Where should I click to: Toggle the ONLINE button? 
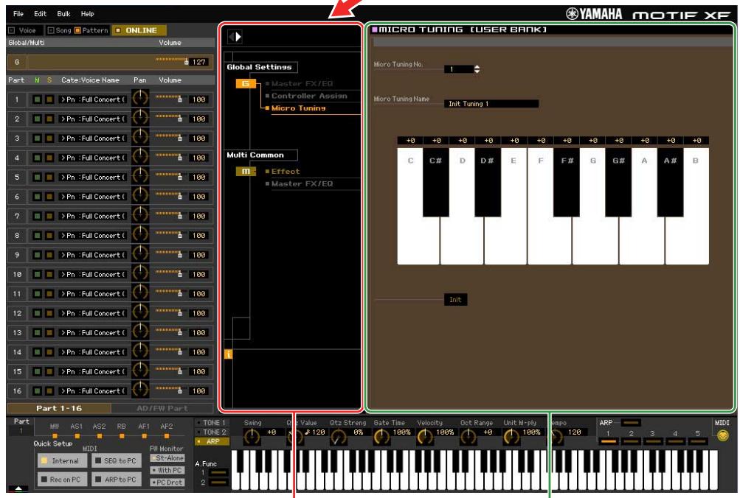(139, 30)
